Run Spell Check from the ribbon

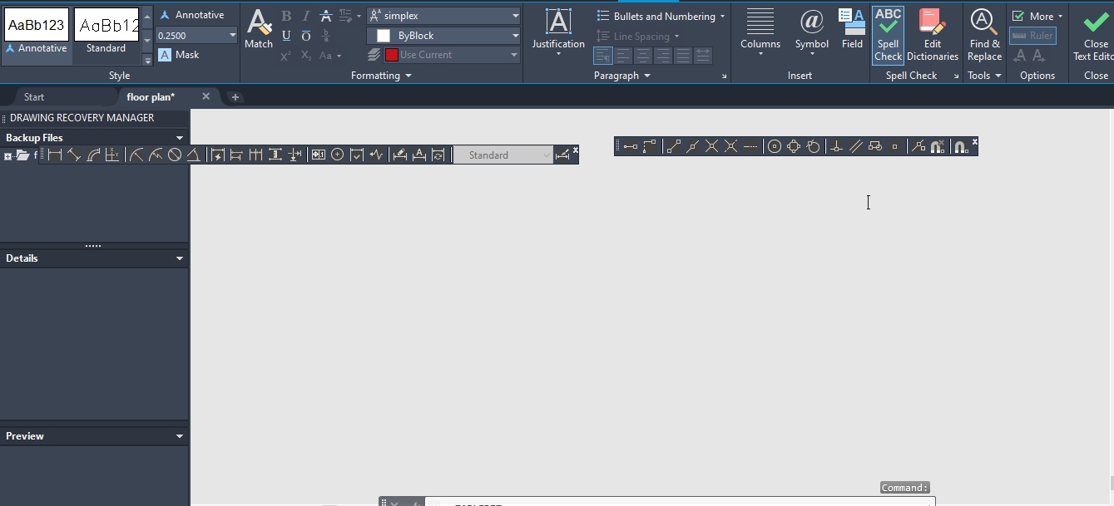pyautogui.click(x=888, y=33)
